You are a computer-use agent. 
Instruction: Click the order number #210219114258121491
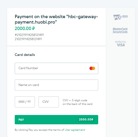[29, 35]
